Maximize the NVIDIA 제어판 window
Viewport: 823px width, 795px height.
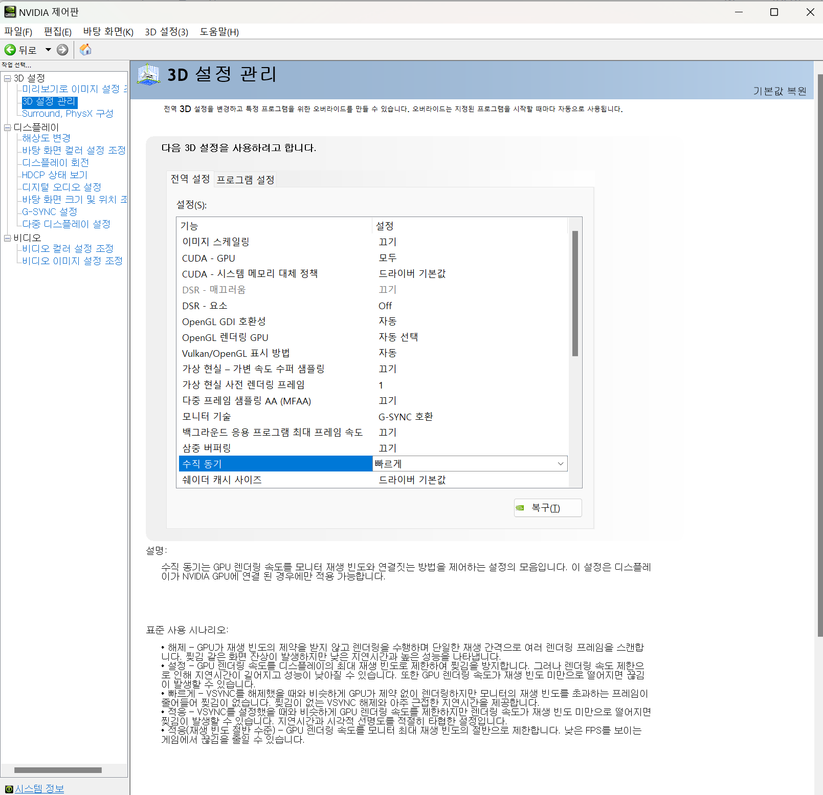(x=774, y=12)
